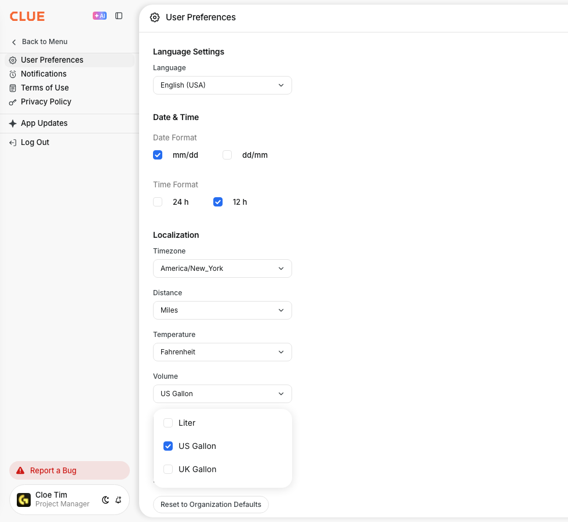Click the Notifications clock icon

pyautogui.click(x=13, y=74)
